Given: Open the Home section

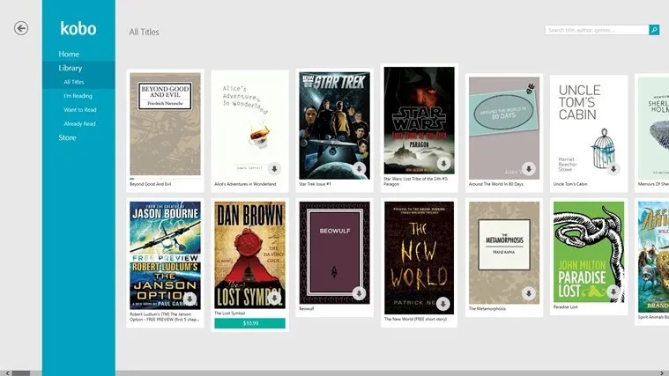Looking at the screenshot, I should [69, 54].
